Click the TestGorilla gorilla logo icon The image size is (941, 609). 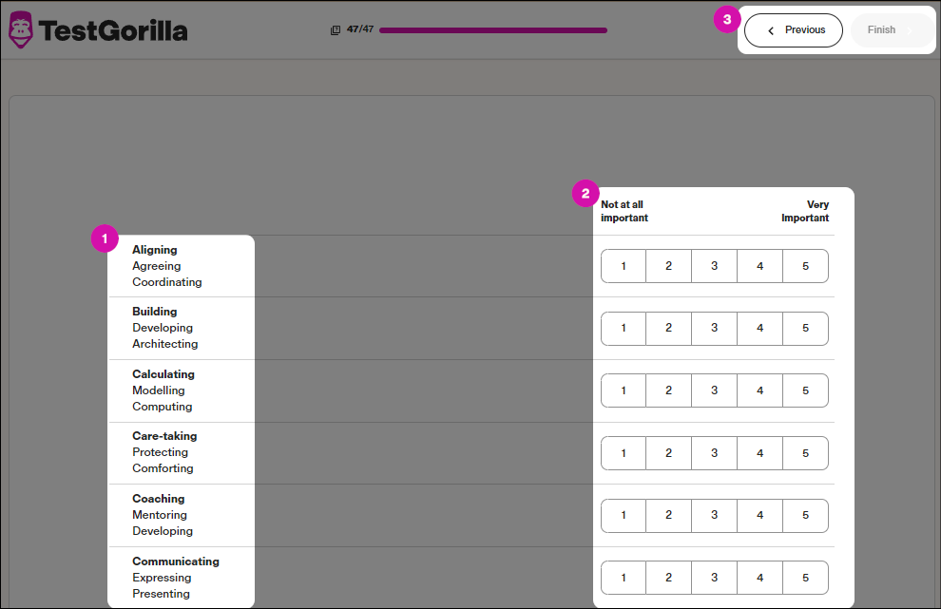pos(20,30)
